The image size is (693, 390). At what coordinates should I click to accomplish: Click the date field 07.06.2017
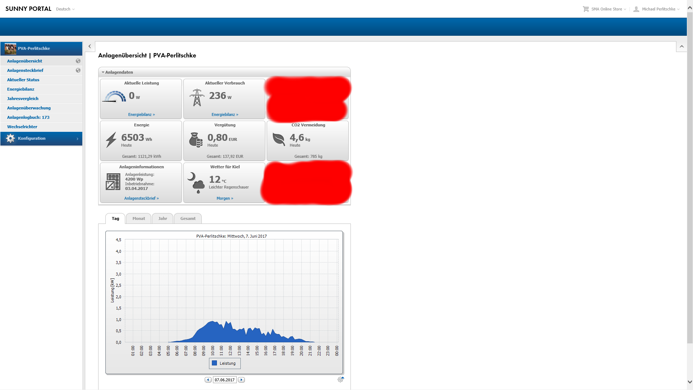pos(225,380)
